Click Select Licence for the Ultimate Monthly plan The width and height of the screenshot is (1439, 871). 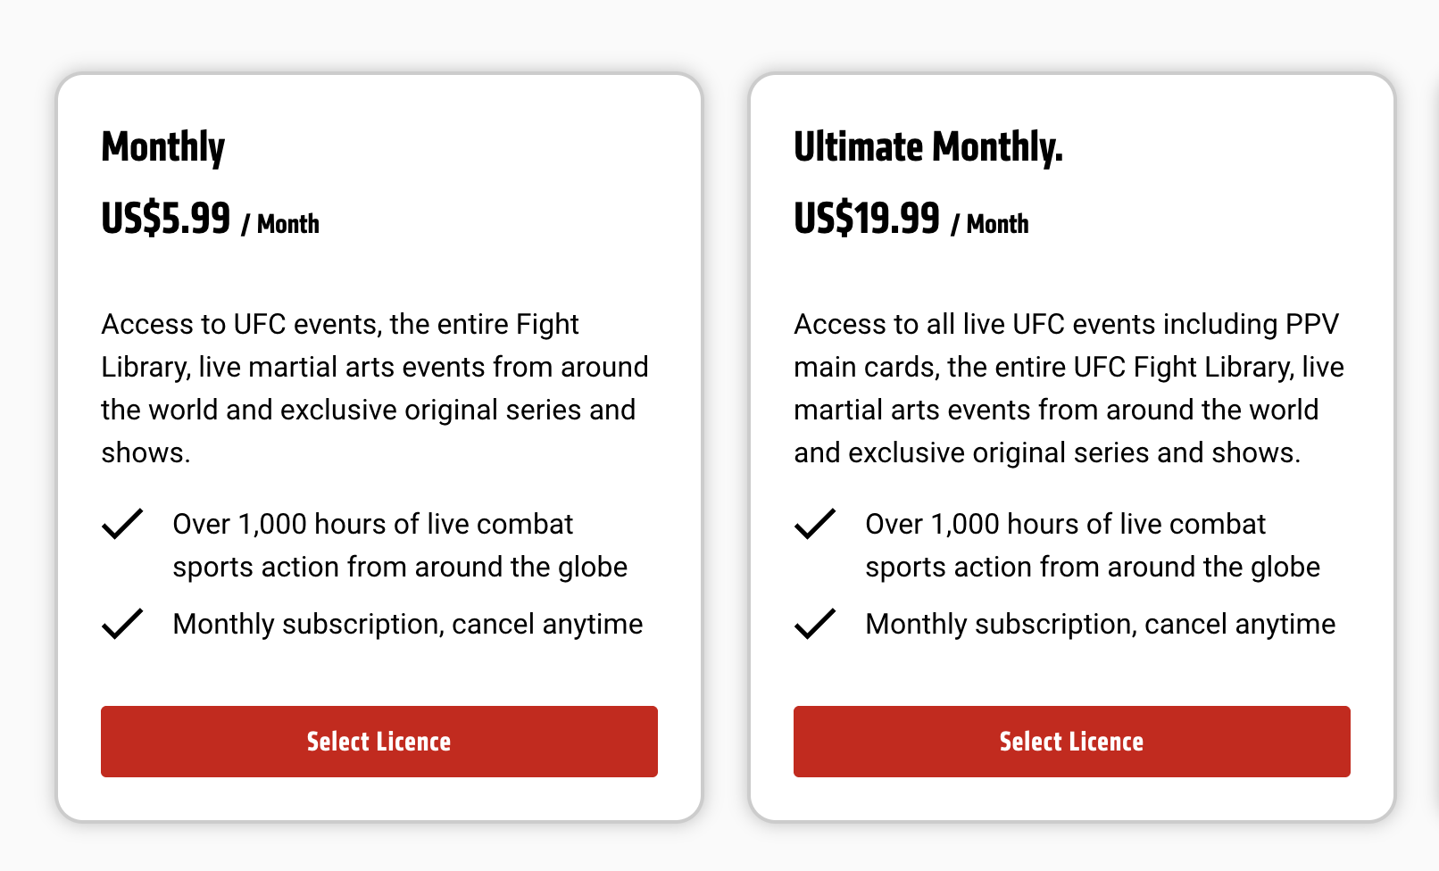tap(1072, 742)
